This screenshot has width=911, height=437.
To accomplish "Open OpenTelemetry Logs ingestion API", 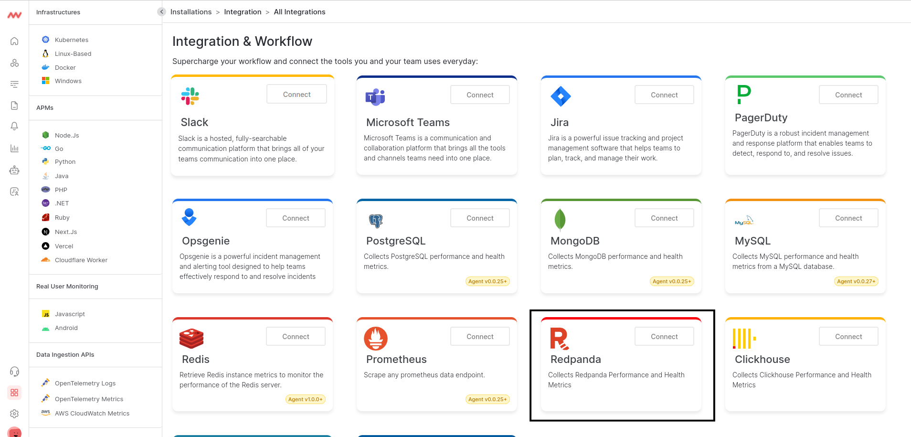I will click(x=85, y=383).
